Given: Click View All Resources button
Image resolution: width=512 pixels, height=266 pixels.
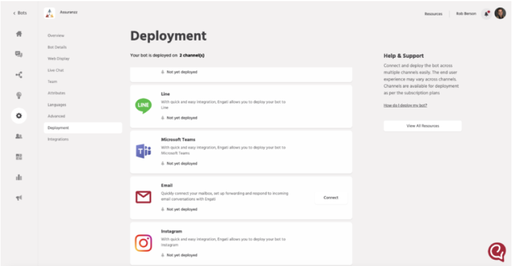Looking at the screenshot, I should tap(422, 126).
